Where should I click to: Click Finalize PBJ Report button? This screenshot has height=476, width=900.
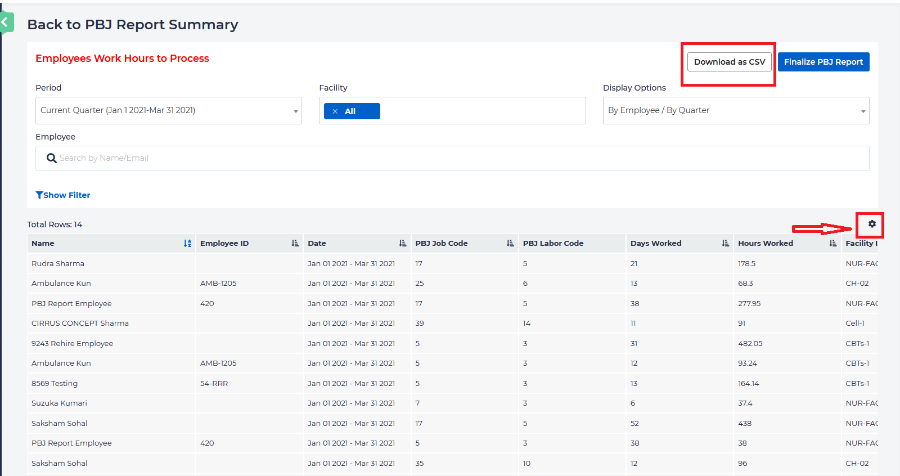[823, 62]
